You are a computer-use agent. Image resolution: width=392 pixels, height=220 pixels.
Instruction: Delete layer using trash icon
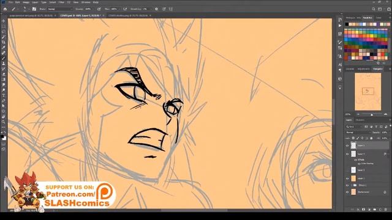[385, 210]
